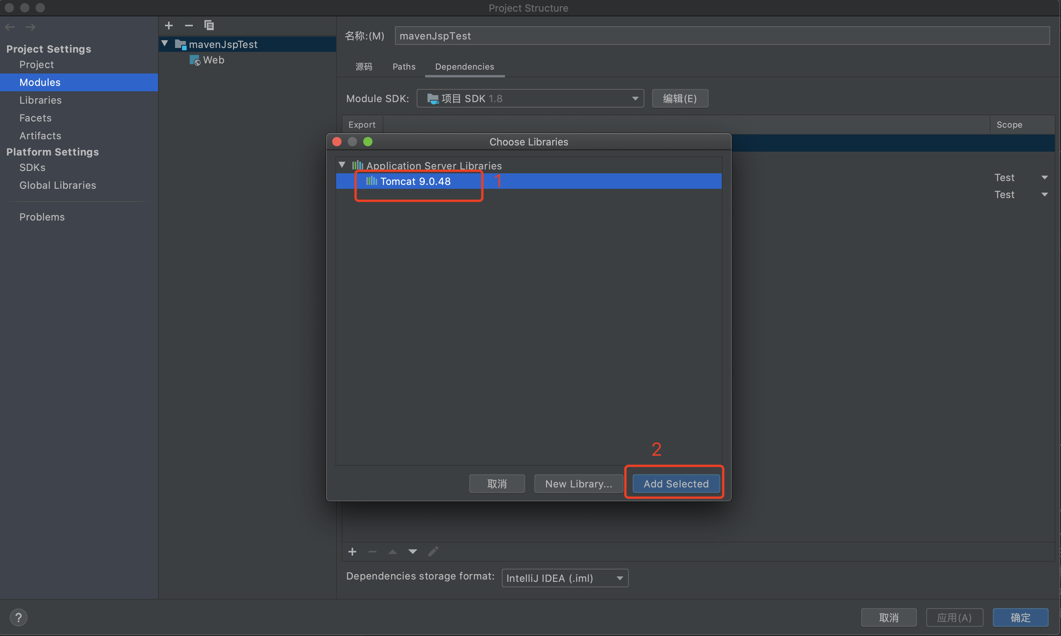Click the add module plus icon

[168, 26]
